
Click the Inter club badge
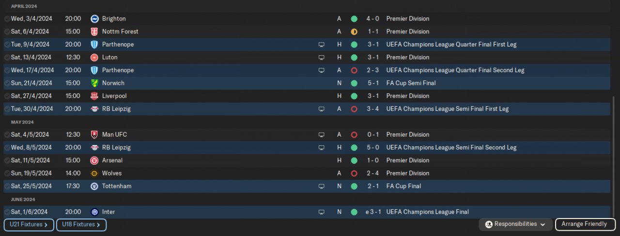point(94,212)
